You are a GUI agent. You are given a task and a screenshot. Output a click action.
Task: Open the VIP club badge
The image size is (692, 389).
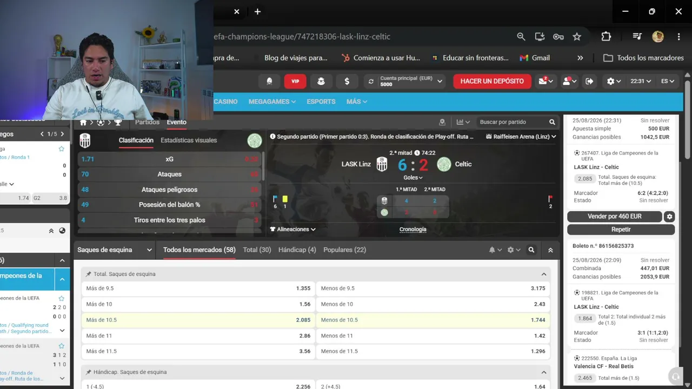[x=295, y=81]
